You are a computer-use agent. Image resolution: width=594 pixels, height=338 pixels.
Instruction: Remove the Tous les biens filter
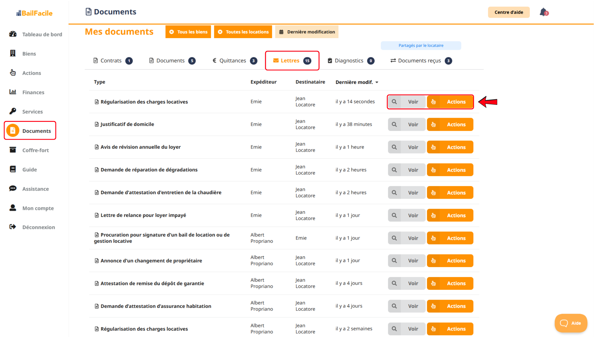click(172, 32)
